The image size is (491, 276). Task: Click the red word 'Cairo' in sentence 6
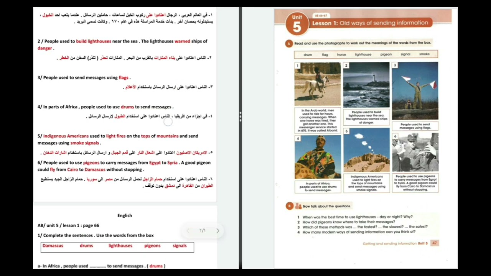tap(72, 169)
